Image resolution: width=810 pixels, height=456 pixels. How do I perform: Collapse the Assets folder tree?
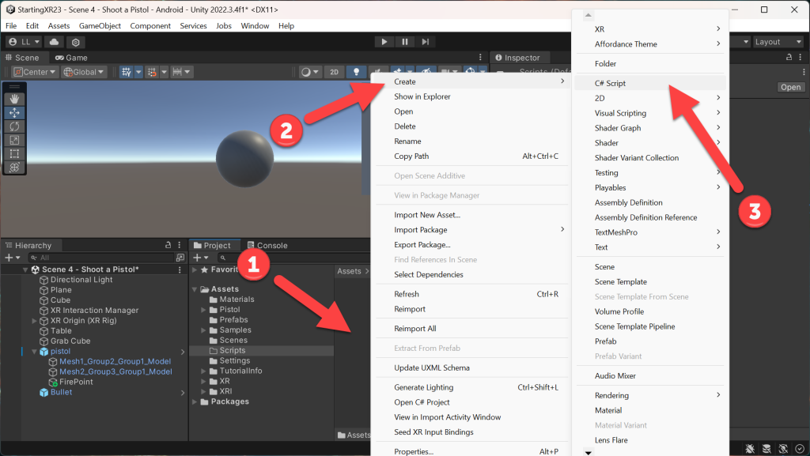195,289
